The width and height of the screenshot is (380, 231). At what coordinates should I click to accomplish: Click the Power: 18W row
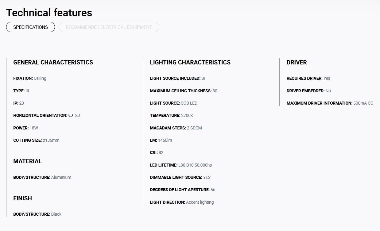click(x=25, y=128)
